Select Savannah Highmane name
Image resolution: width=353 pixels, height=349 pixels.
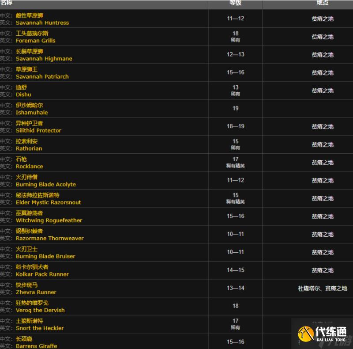(44, 59)
